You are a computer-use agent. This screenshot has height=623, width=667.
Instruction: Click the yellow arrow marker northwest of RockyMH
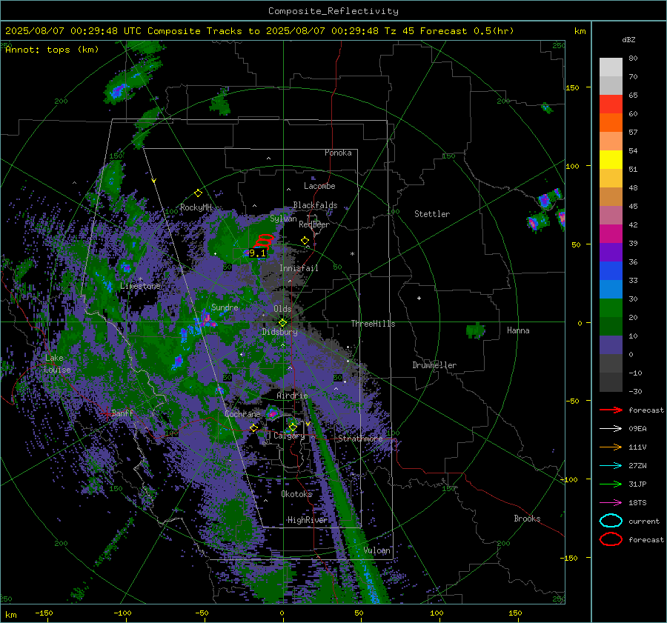click(x=154, y=181)
